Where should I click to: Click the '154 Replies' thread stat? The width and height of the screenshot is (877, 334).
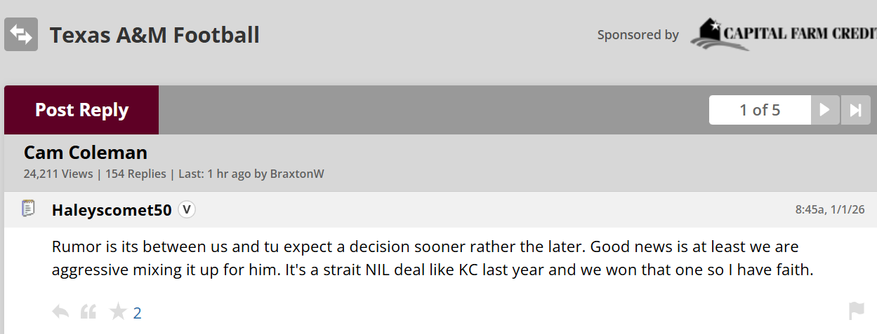coord(136,174)
